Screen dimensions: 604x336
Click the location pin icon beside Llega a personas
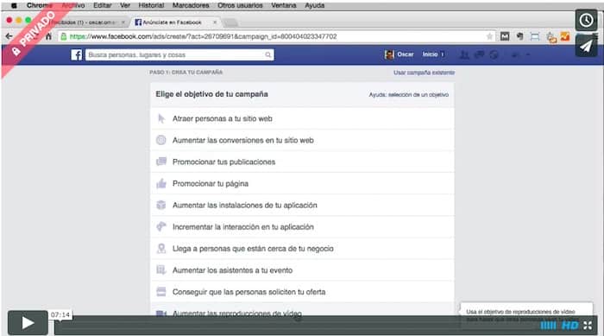161,248
